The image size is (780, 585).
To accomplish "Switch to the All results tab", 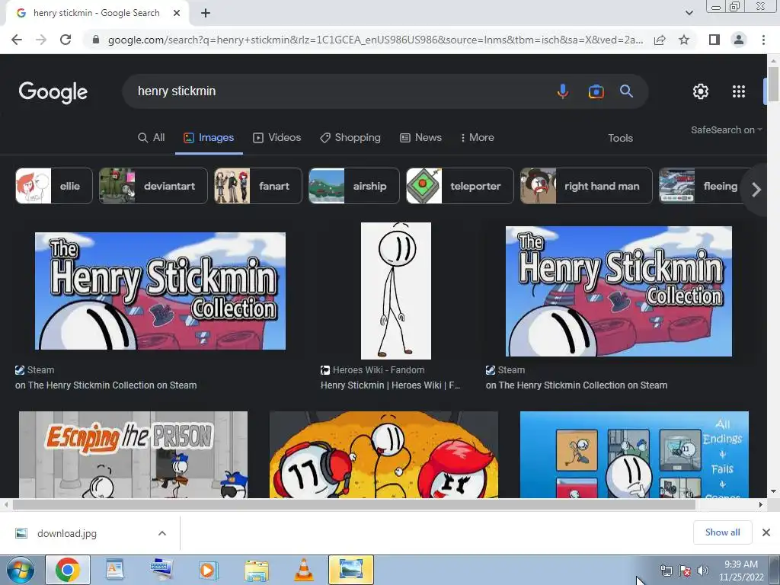I will 152,138.
